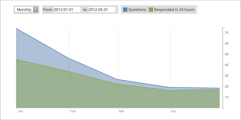Click the 7K y-axis tick label
This screenshot has height=120, width=241.
(227, 33)
